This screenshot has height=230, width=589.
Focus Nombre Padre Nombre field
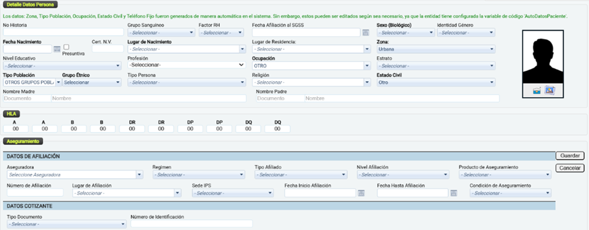pyautogui.click(x=402, y=98)
